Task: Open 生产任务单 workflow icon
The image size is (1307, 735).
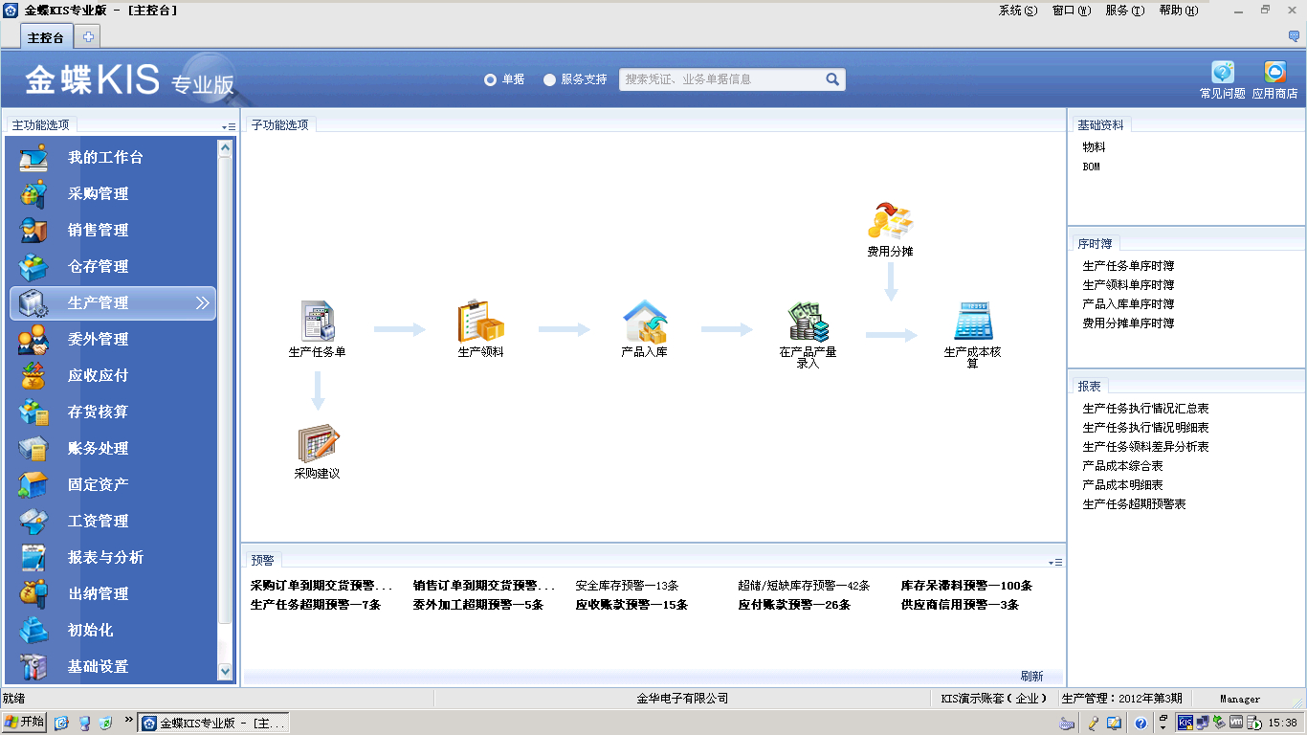Action: coord(318,321)
